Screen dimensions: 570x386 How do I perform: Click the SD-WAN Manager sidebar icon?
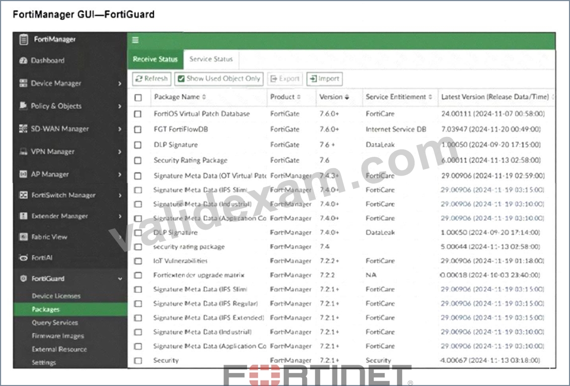click(x=23, y=129)
